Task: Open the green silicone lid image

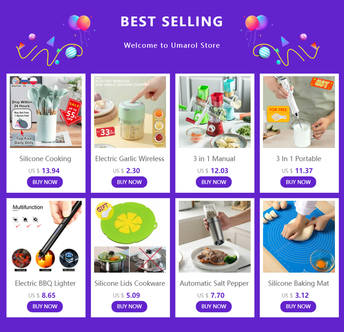Action: point(130,237)
